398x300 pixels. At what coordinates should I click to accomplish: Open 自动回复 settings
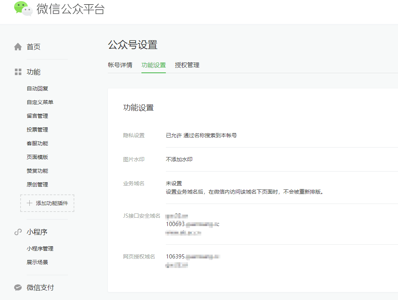pyautogui.click(x=37, y=88)
